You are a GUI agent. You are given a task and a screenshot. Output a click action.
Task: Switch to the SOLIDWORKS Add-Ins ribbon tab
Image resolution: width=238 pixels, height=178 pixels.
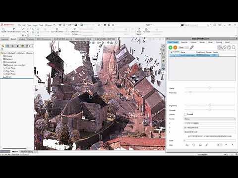63,39
